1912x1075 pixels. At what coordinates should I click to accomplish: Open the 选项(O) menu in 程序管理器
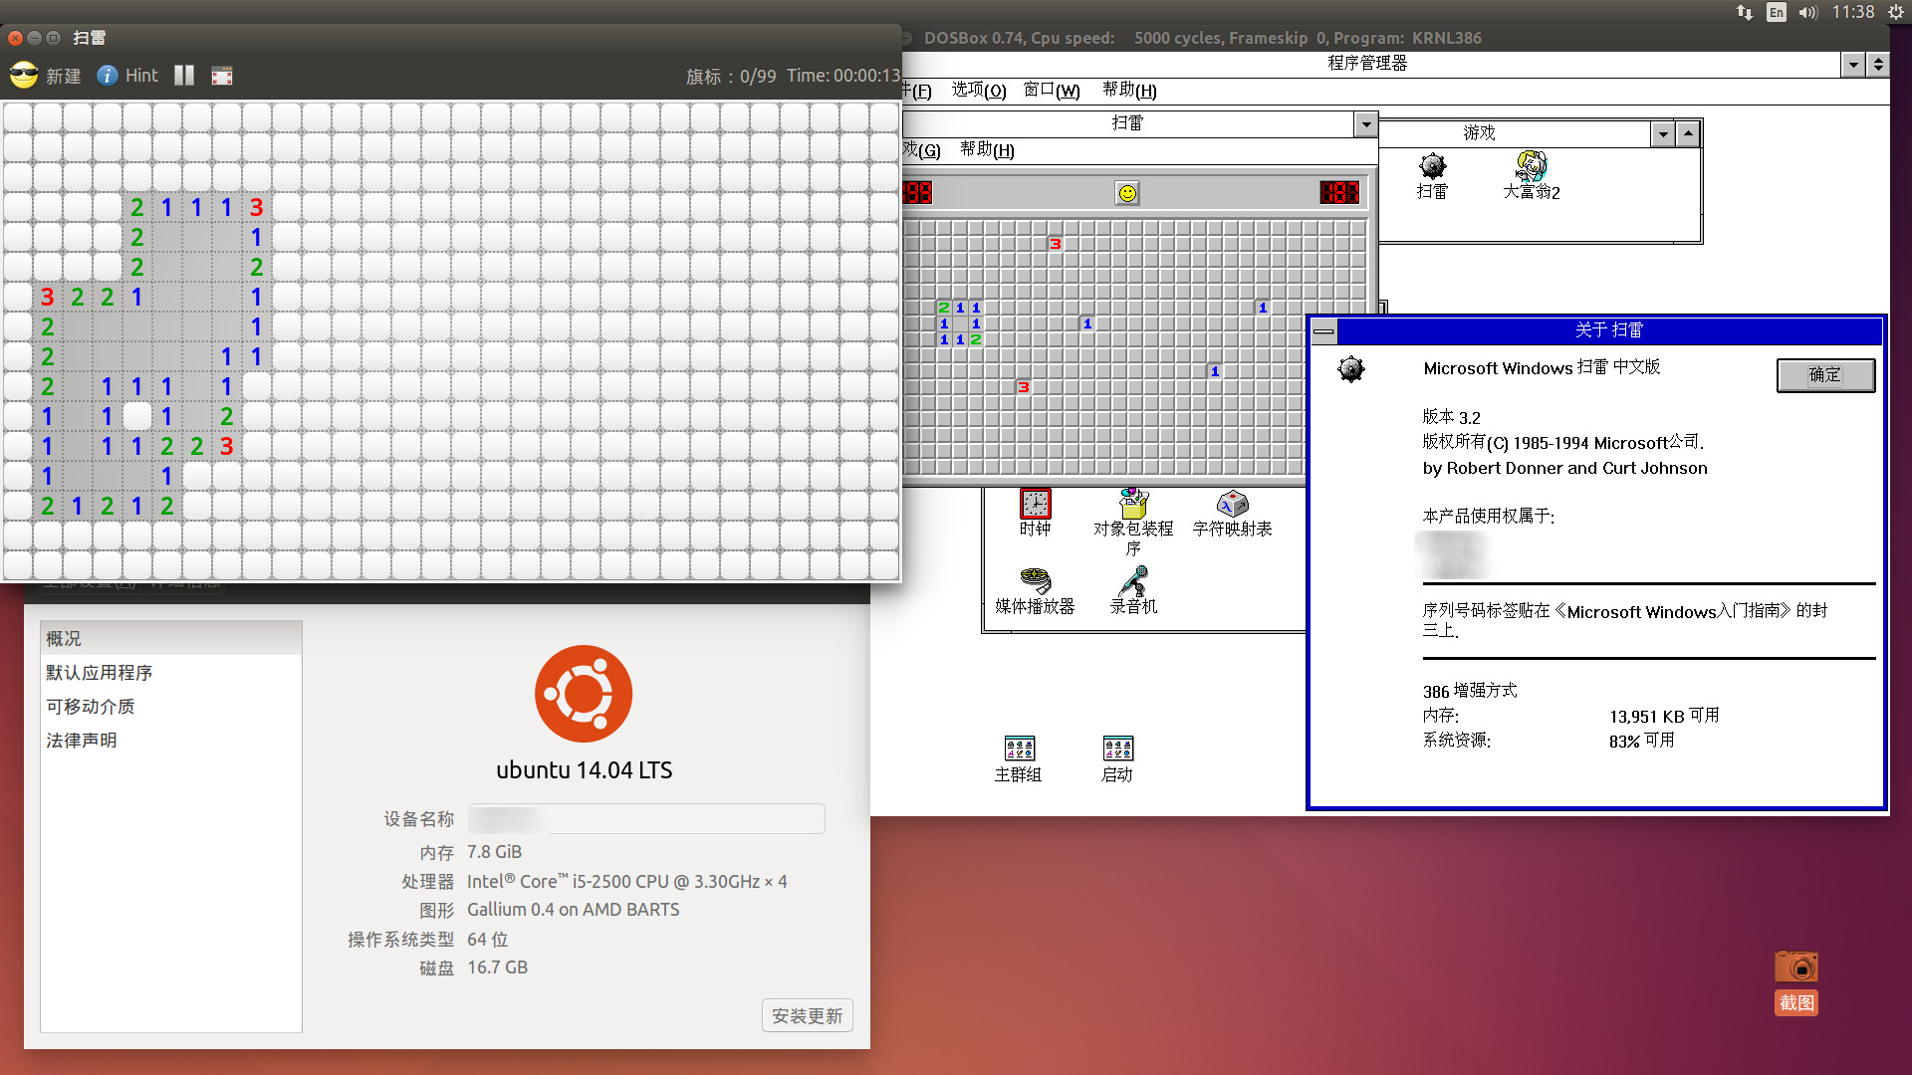click(979, 91)
